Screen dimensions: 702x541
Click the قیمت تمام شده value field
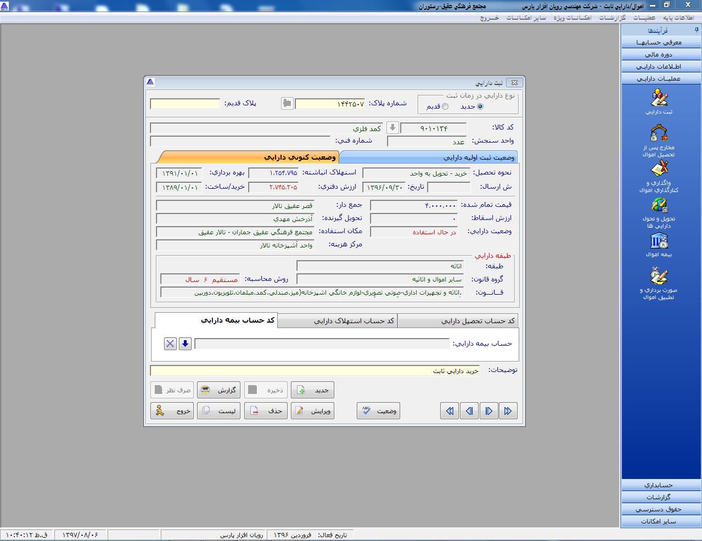point(414,205)
